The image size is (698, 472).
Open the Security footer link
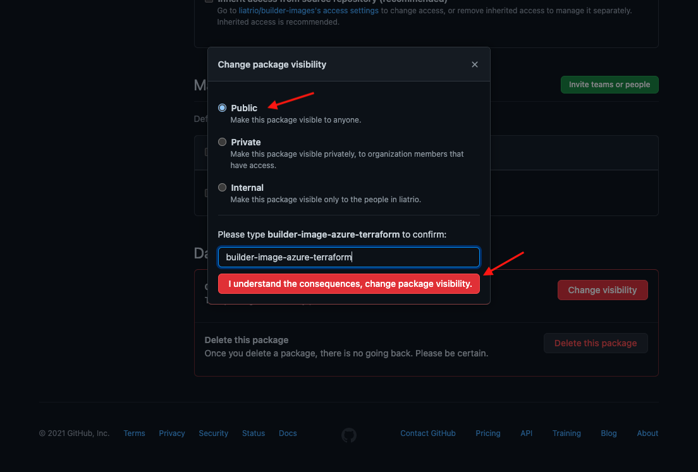tap(213, 433)
